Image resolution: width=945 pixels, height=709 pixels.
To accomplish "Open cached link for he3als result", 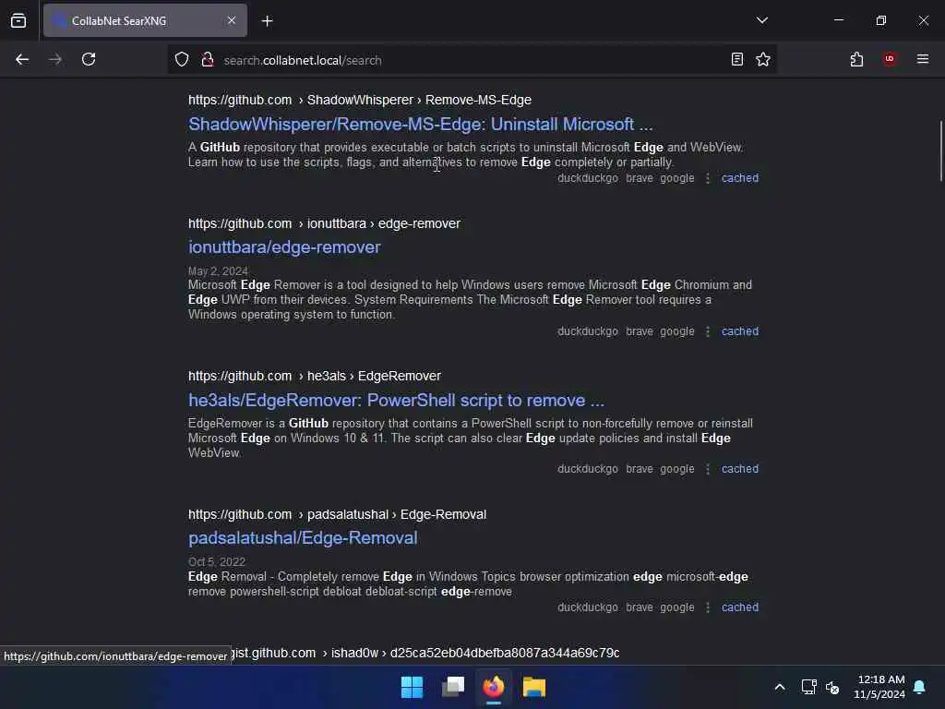I will coord(740,469).
